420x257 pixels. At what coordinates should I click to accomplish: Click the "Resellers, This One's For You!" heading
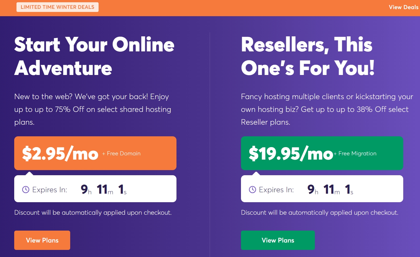pyautogui.click(x=307, y=56)
